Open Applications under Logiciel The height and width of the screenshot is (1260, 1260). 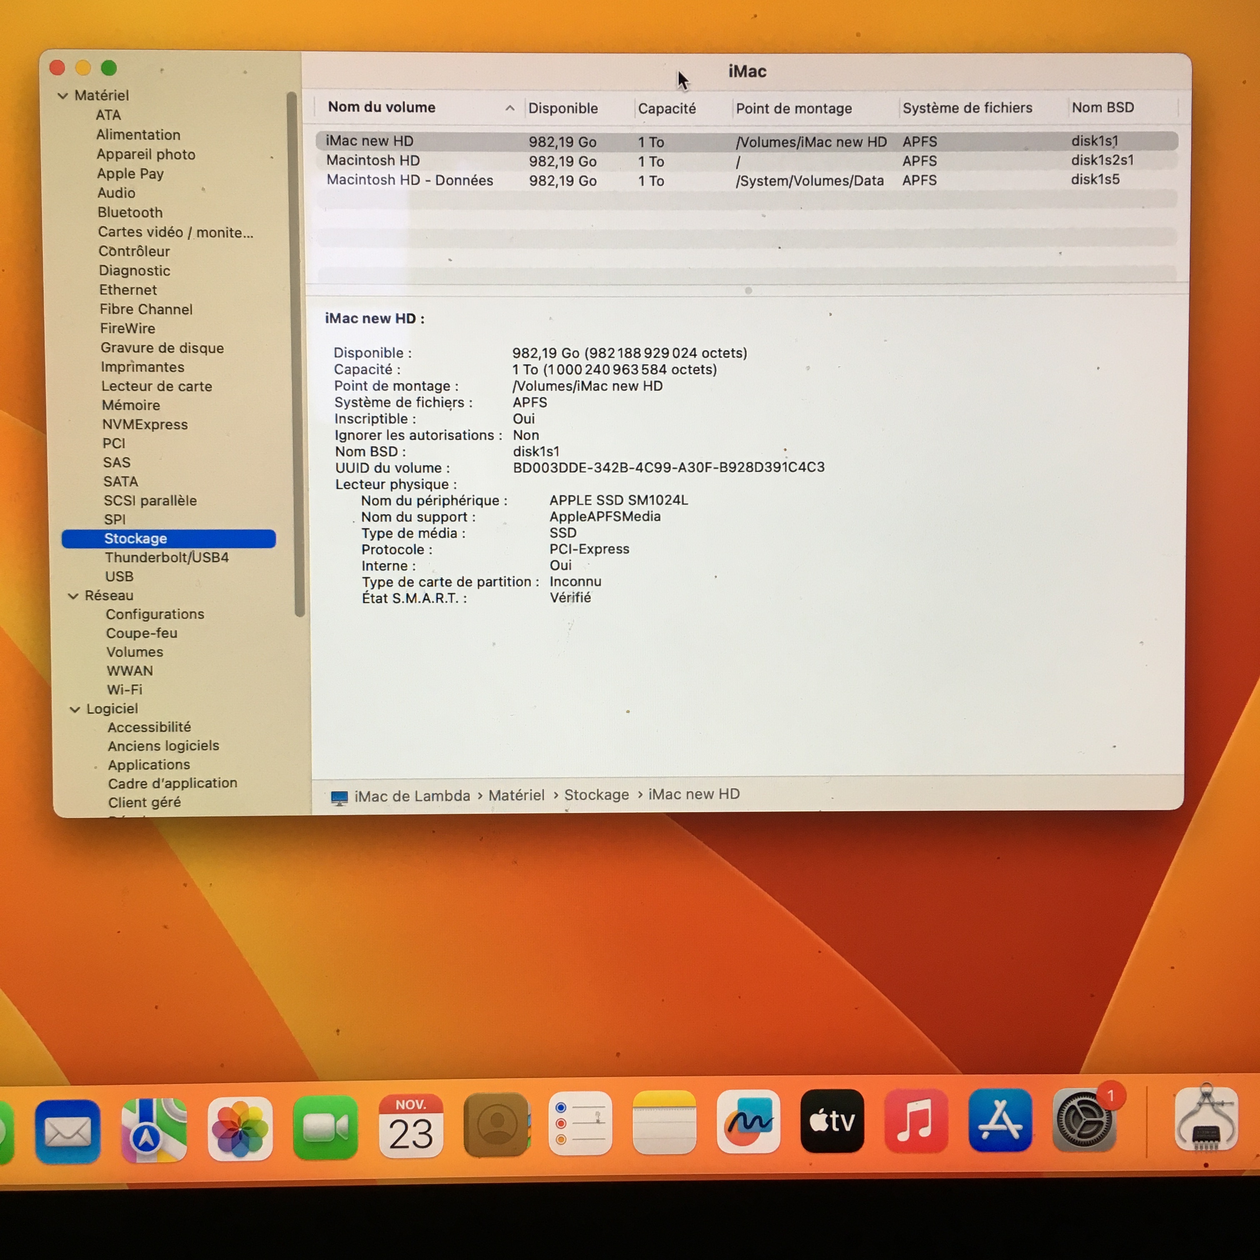click(x=149, y=765)
